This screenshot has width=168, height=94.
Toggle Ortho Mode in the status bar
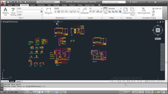pos(34,92)
